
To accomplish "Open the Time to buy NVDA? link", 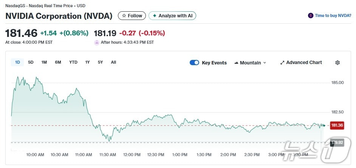I will click(x=333, y=16).
